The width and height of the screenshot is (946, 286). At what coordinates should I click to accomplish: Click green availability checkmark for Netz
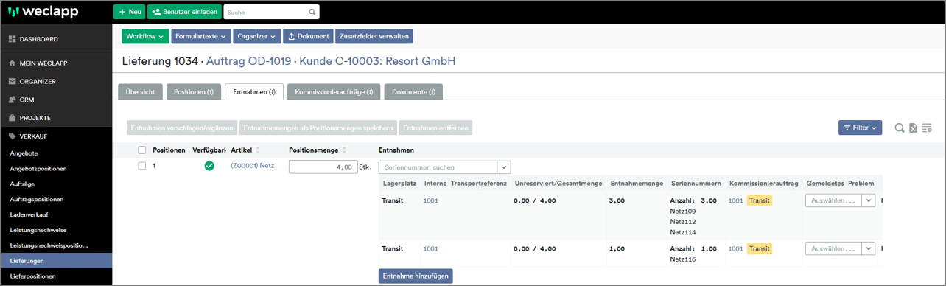[209, 166]
